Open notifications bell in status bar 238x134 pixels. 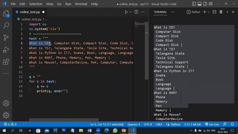coord(232,124)
